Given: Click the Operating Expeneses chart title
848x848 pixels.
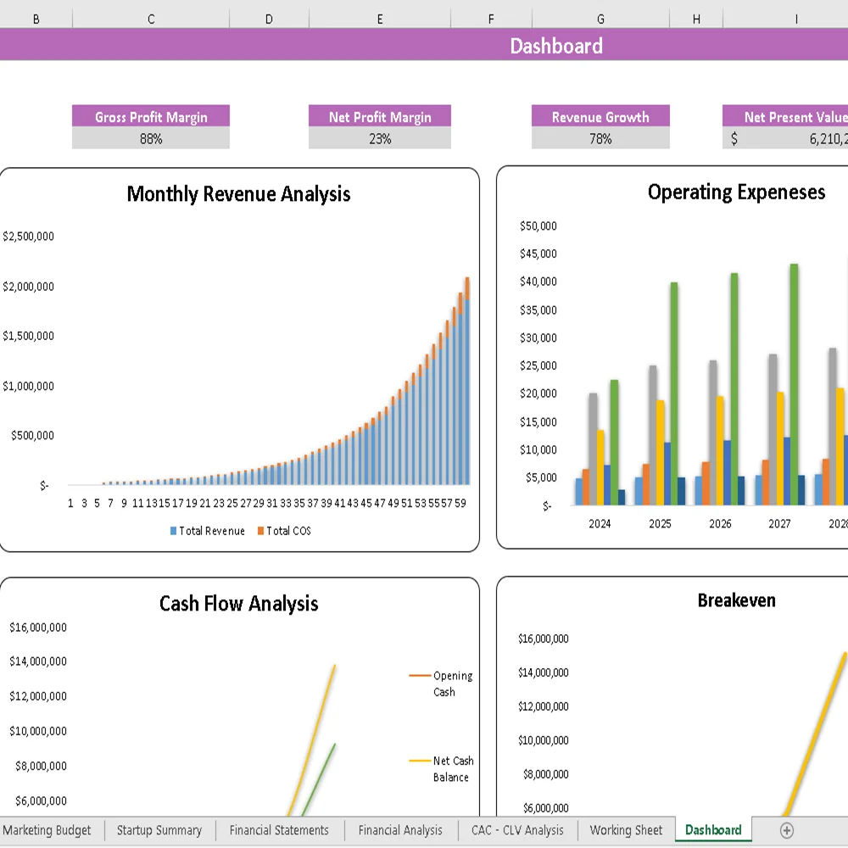Looking at the screenshot, I should 738,192.
